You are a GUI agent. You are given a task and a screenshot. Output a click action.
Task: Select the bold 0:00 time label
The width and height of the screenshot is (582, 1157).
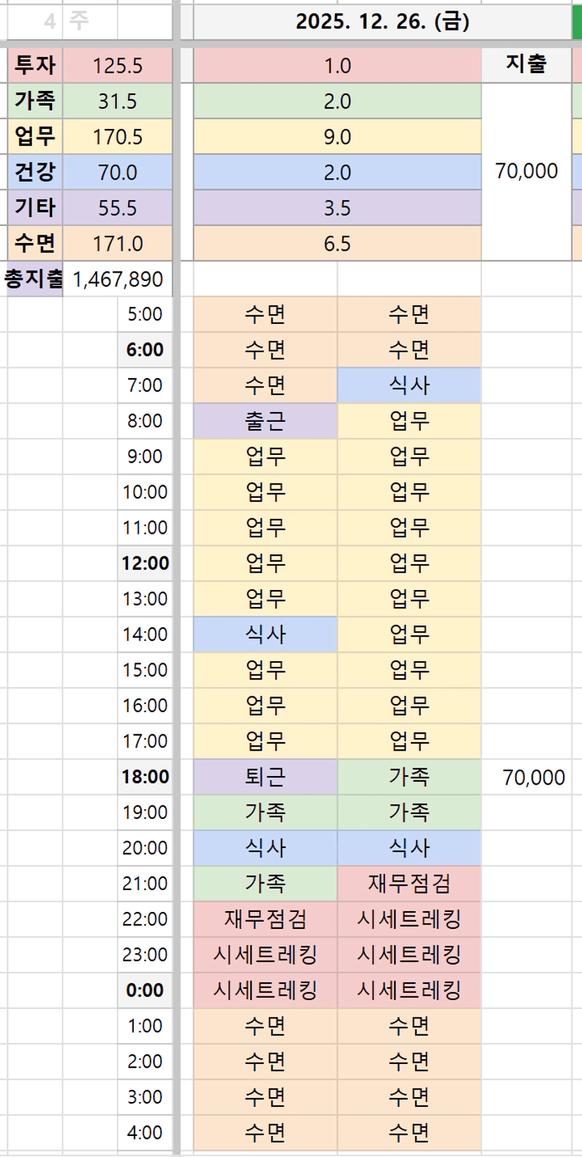145,990
